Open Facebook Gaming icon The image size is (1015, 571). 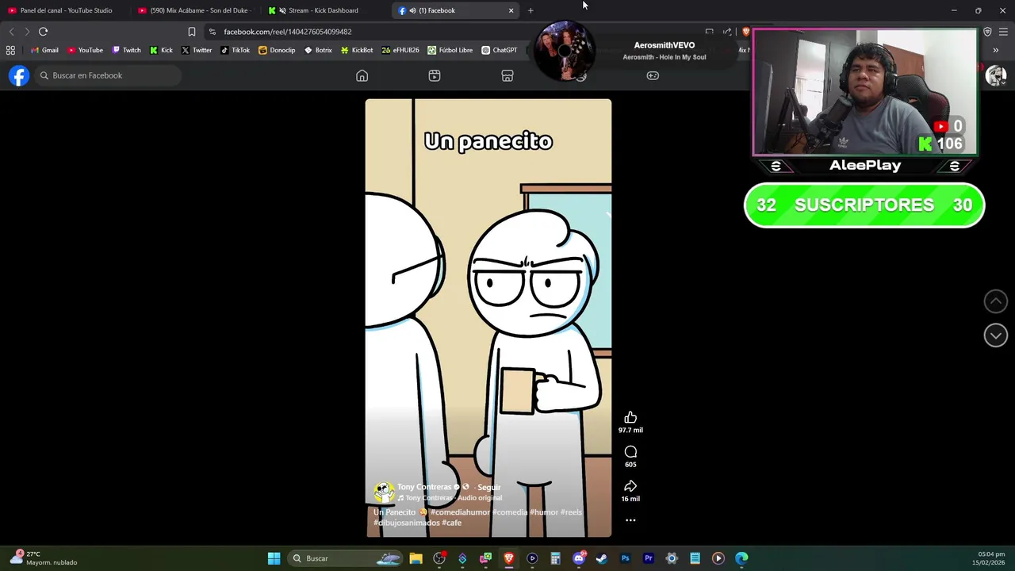(653, 75)
